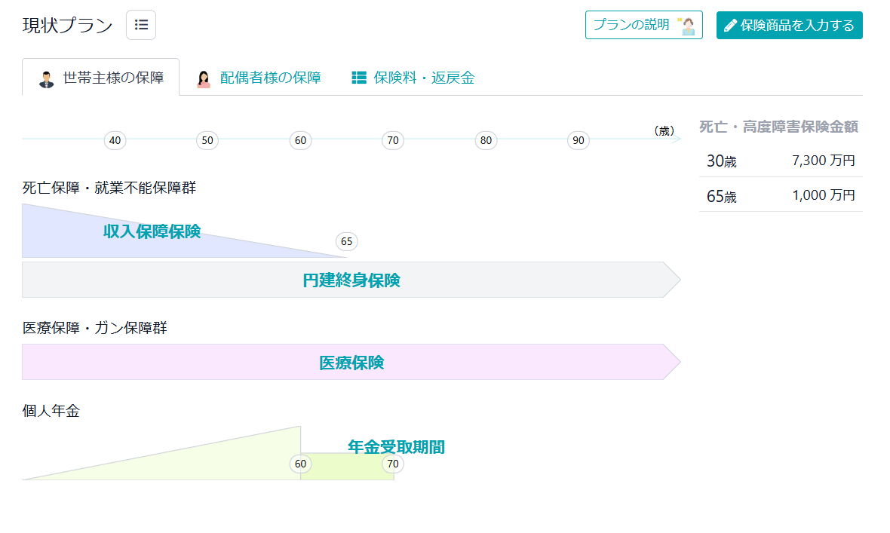This screenshot has width=890, height=533.
Task: Click the age 70 pension end marker
Action: tap(391, 464)
